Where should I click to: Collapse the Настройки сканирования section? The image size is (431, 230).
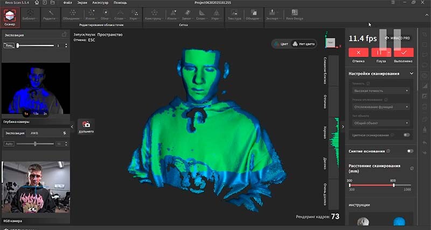(411, 74)
